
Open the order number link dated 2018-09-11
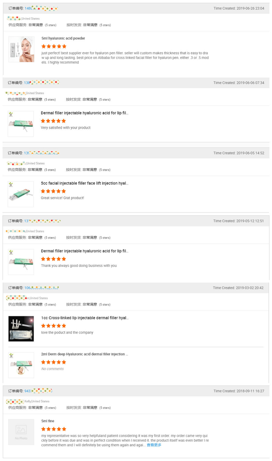pyautogui.click(x=38, y=391)
